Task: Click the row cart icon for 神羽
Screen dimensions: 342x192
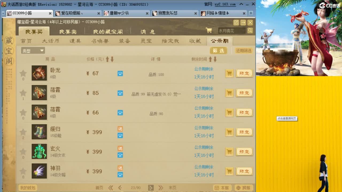Action: click(x=229, y=171)
